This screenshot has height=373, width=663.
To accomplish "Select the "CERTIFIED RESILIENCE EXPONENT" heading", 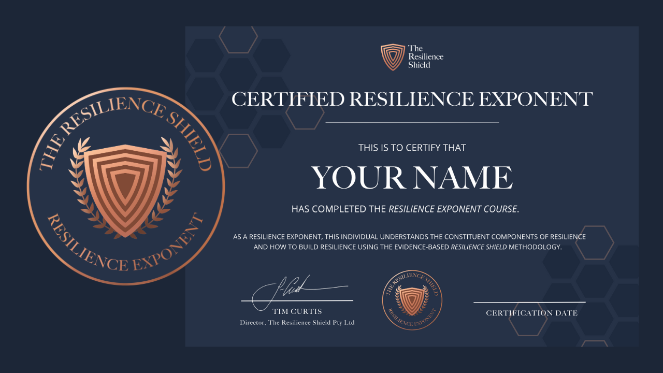I will click(412, 99).
